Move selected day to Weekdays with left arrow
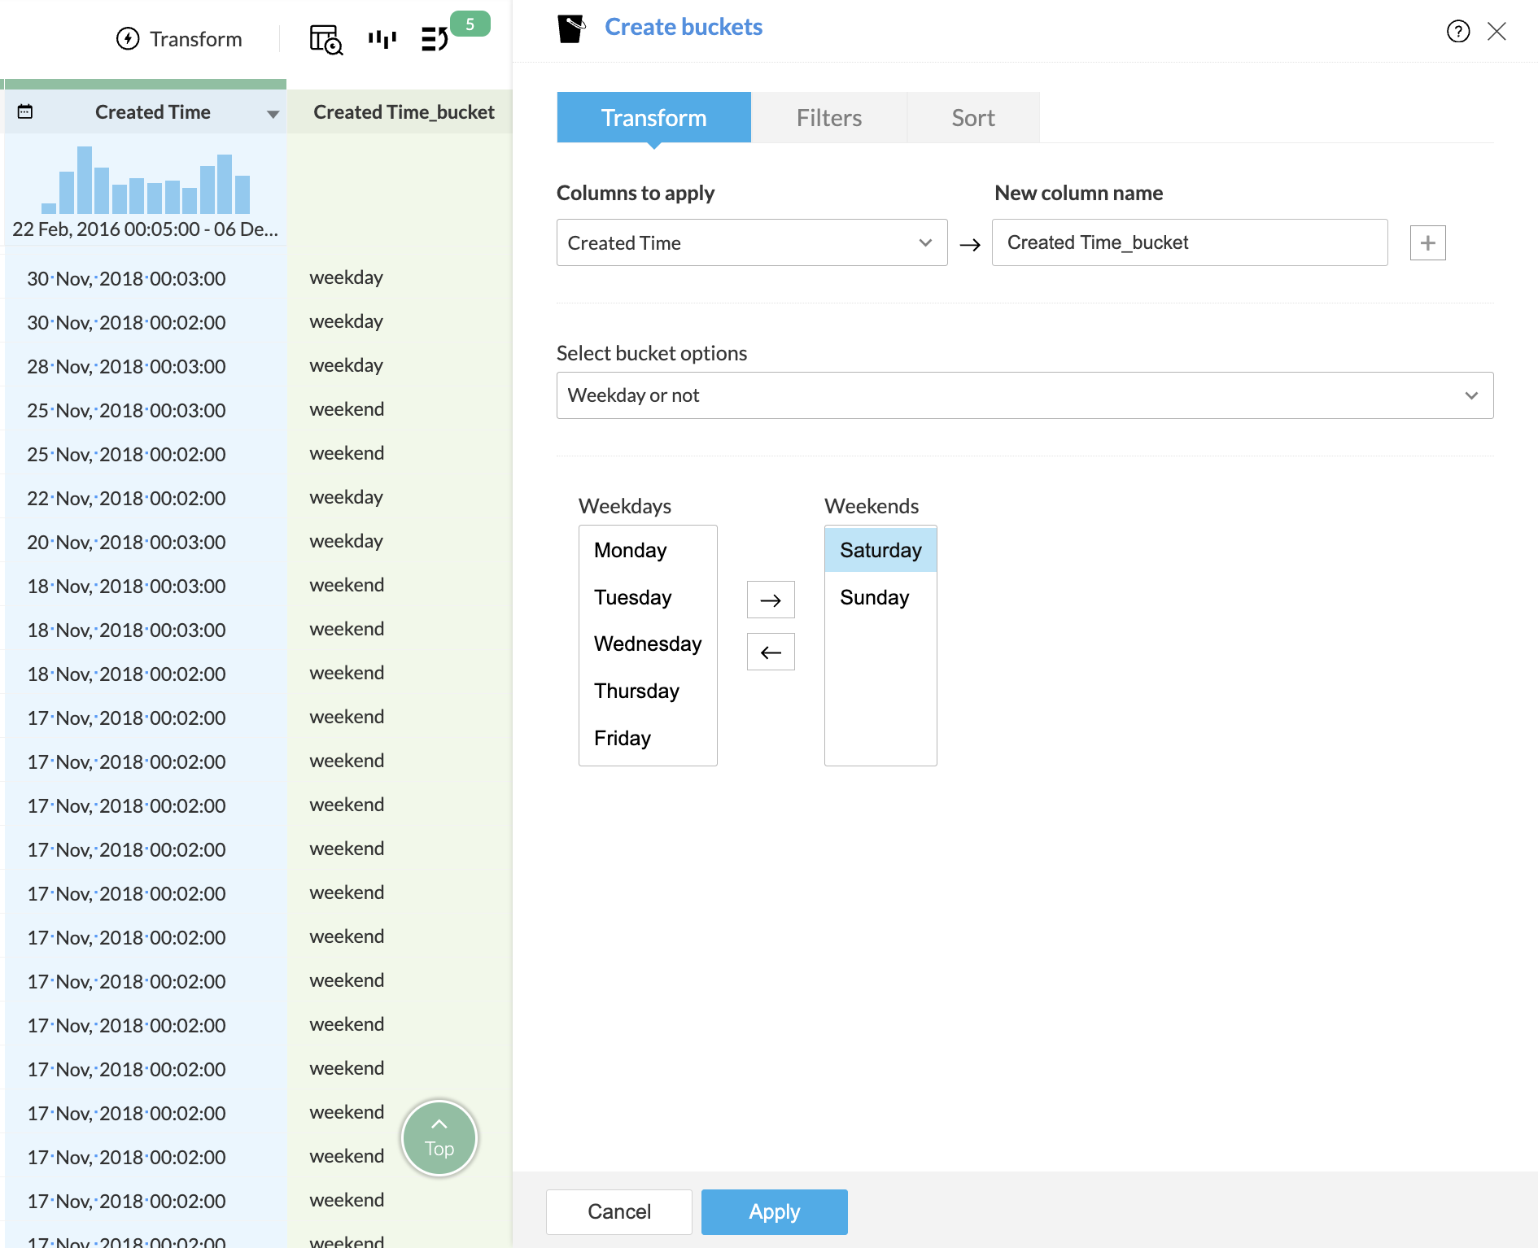Screen dimensions: 1538x1248 click(x=771, y=652)
